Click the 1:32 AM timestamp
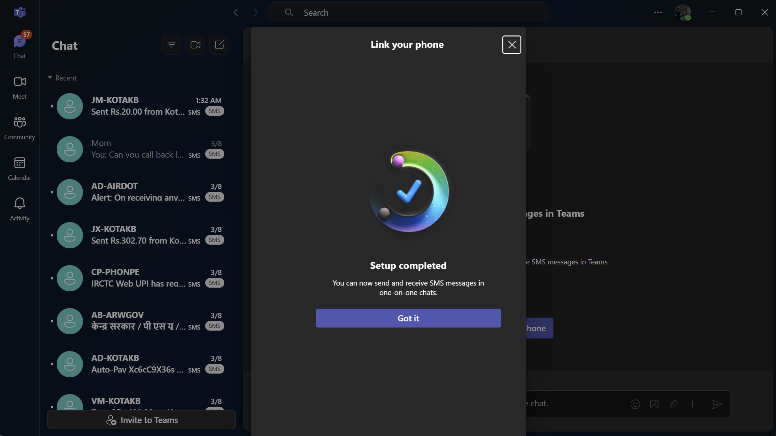The image size is (776, 436). coord(208,100)
